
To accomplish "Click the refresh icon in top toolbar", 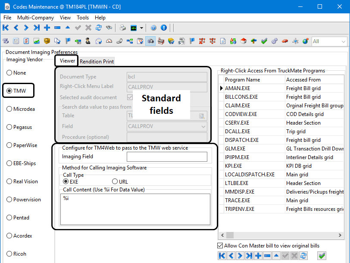I will click(x=99, y=28).
